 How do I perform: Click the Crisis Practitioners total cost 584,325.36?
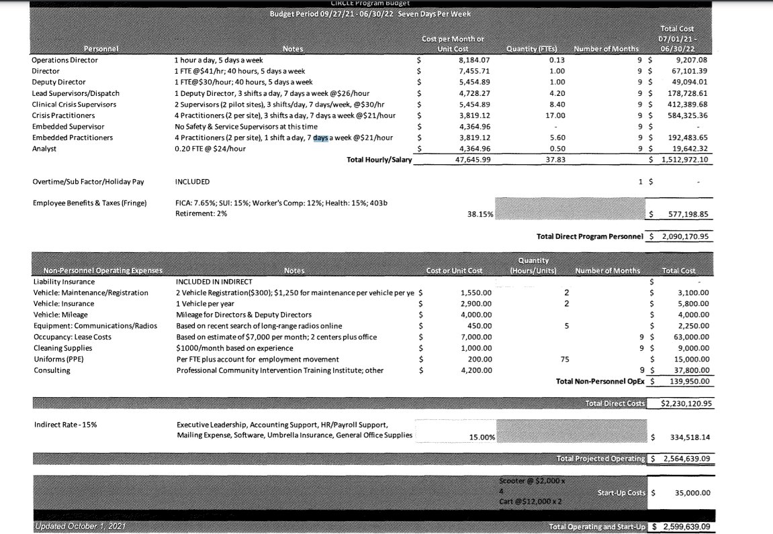[x=688, y=115]
